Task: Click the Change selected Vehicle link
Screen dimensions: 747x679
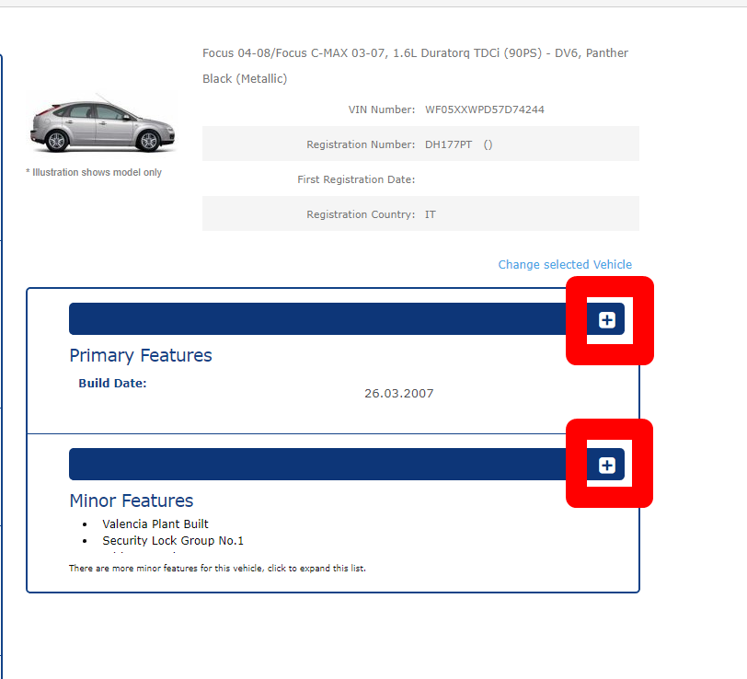Action: (x=565, y=264)
